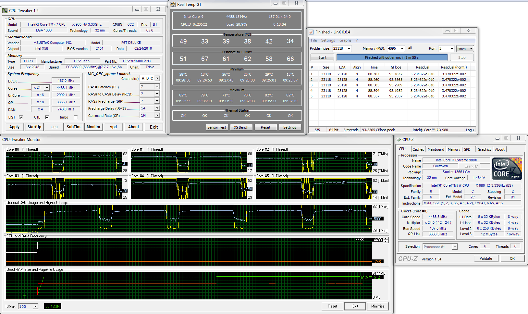Open the RAS# Precharge dropdown
Viewport: 528px width, 314px height.
click(x=157, y=101)
